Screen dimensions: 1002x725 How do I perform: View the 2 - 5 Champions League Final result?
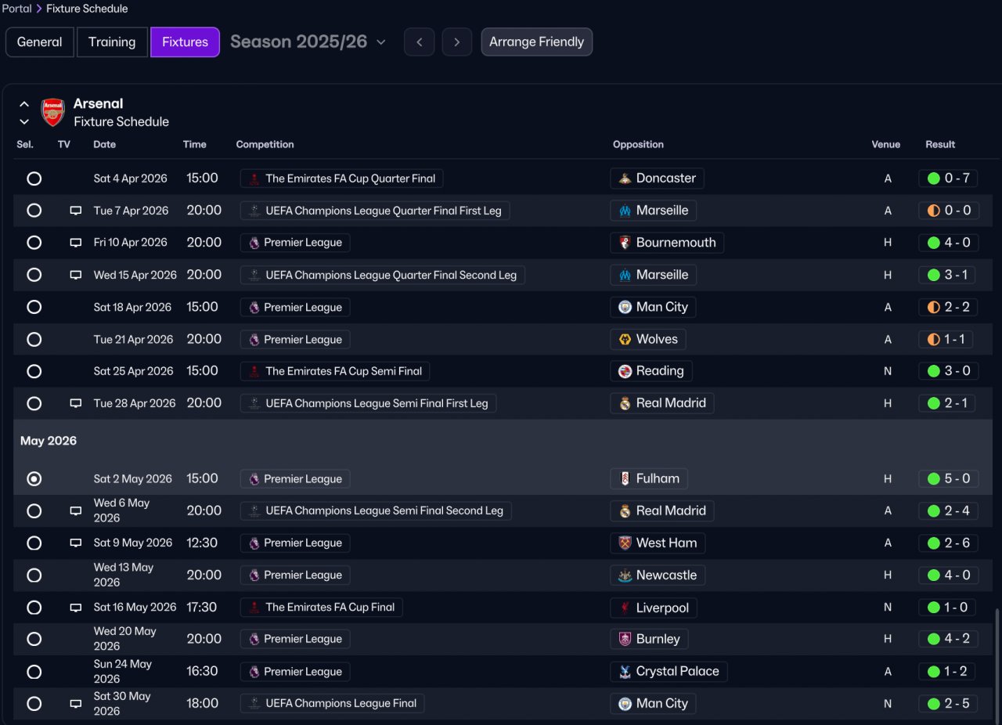(x=948, y=703)
